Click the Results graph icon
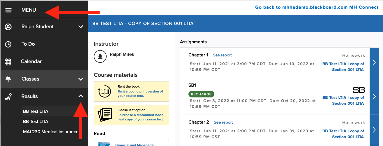Viewport: 383px width, 146px height. pyautogui.click(x=8, y=97)
